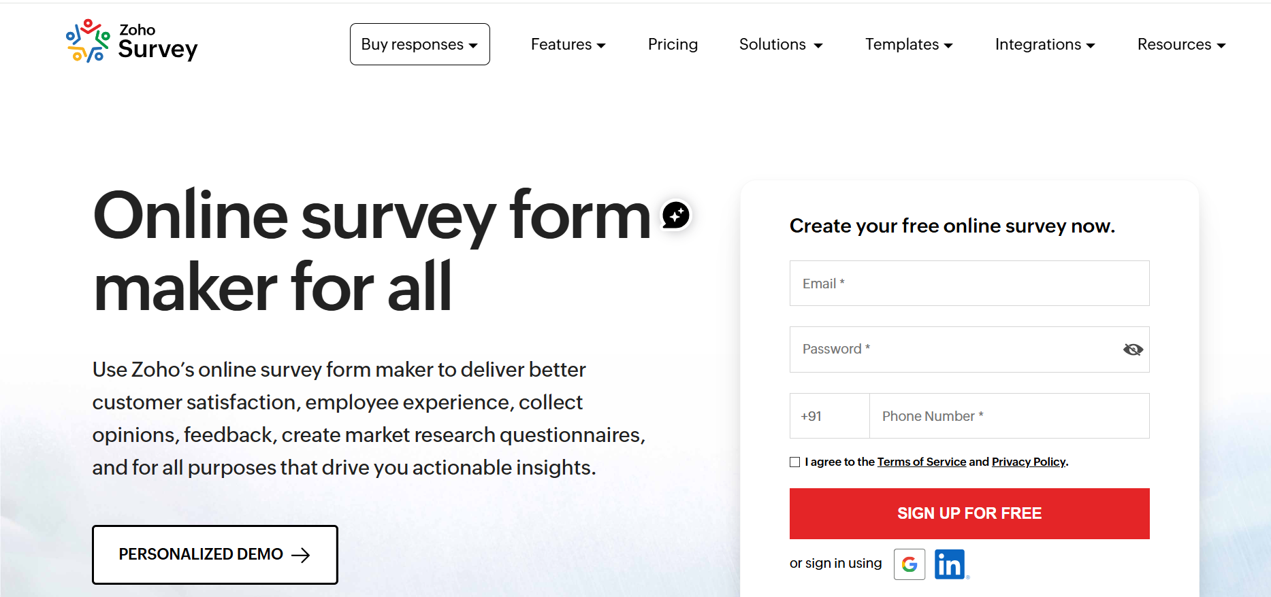The height and width of the screenshot is (597, 1271).
Task: Expand the Buy responses dropdown
Action: (x=419, y=44)
